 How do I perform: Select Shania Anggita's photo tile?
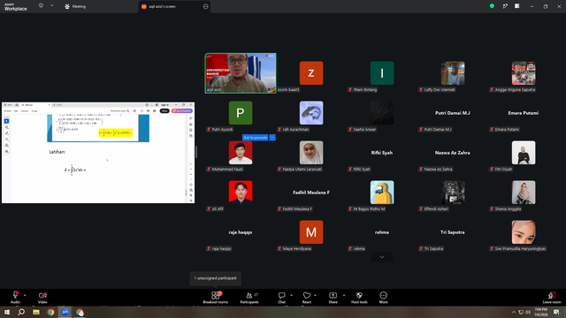pos(524,193)
